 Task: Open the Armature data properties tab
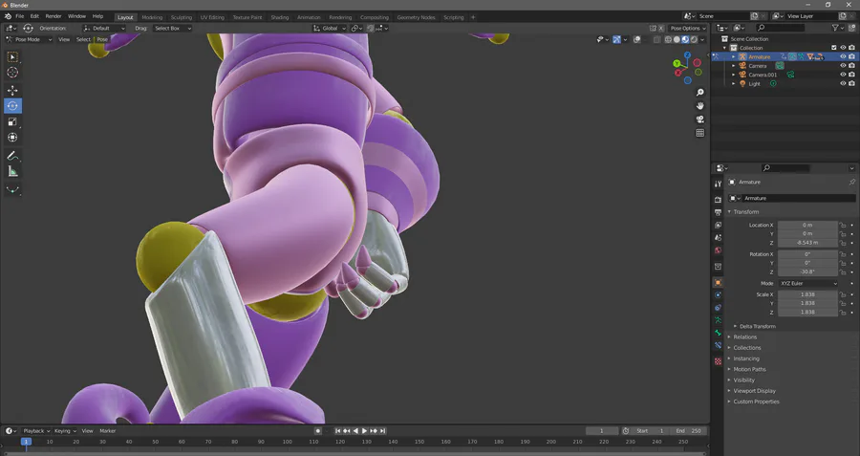tap(718, 320)
